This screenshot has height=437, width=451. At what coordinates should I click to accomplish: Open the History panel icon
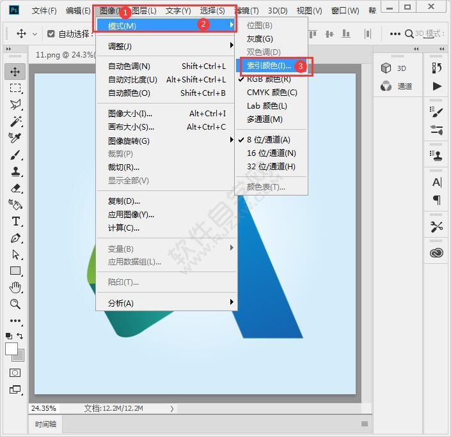pos(436,68)
